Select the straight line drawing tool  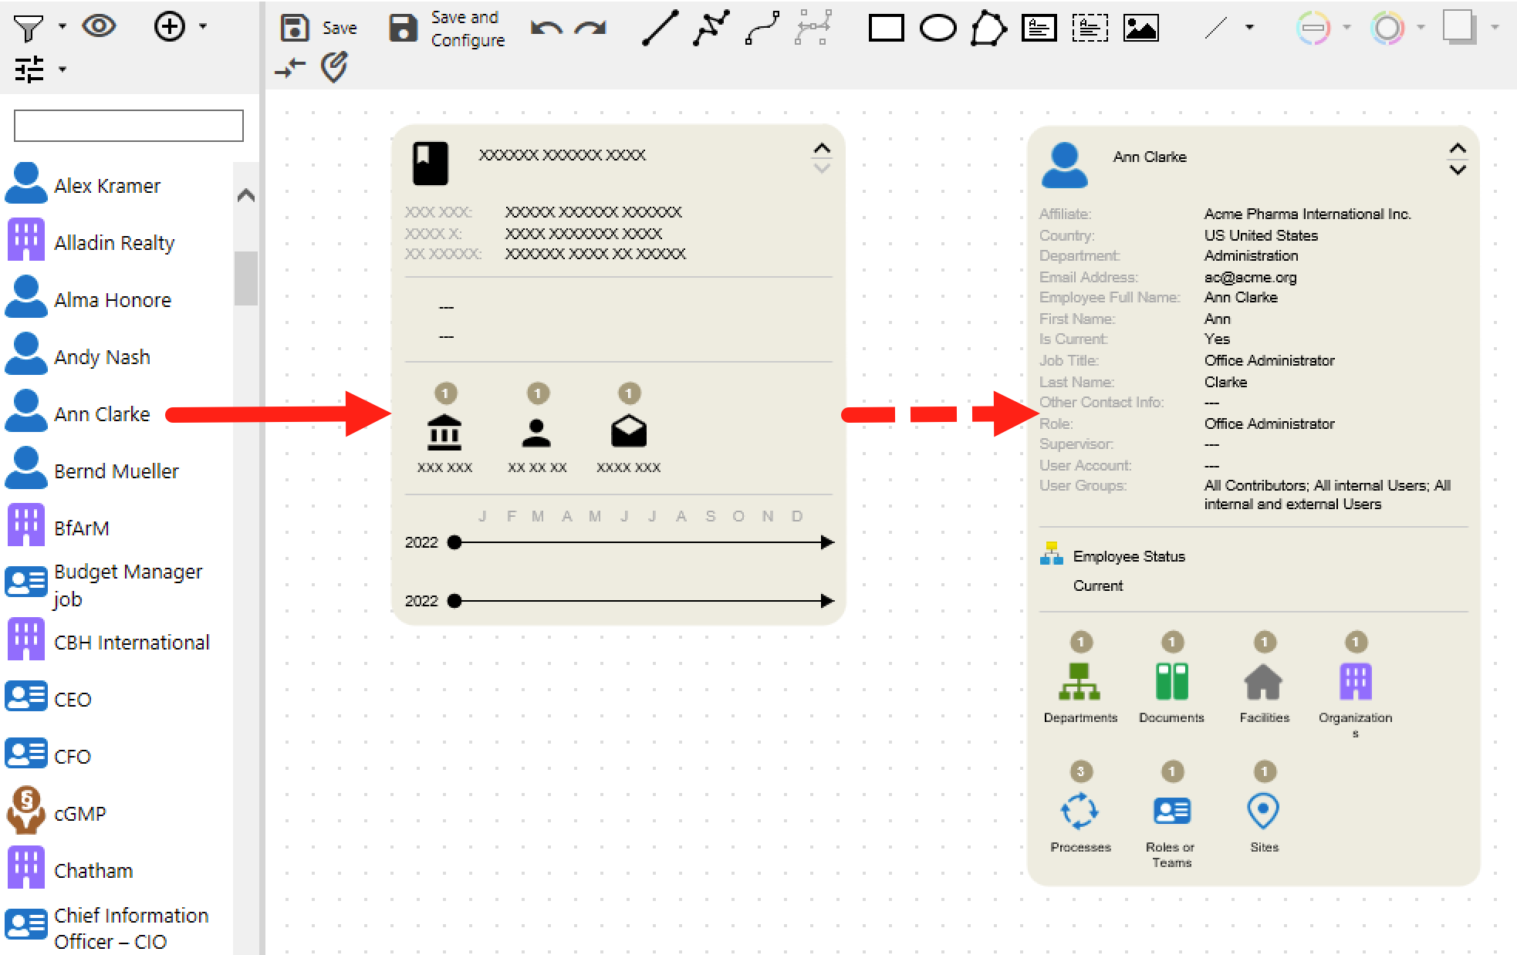tap(661, 29)
